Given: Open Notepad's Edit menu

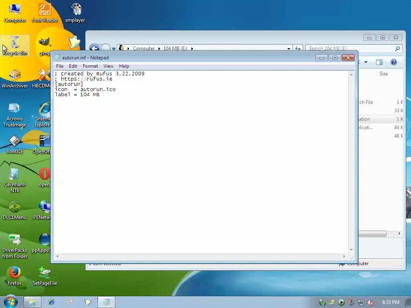Looking at the screenshot, I should point(73,66).
